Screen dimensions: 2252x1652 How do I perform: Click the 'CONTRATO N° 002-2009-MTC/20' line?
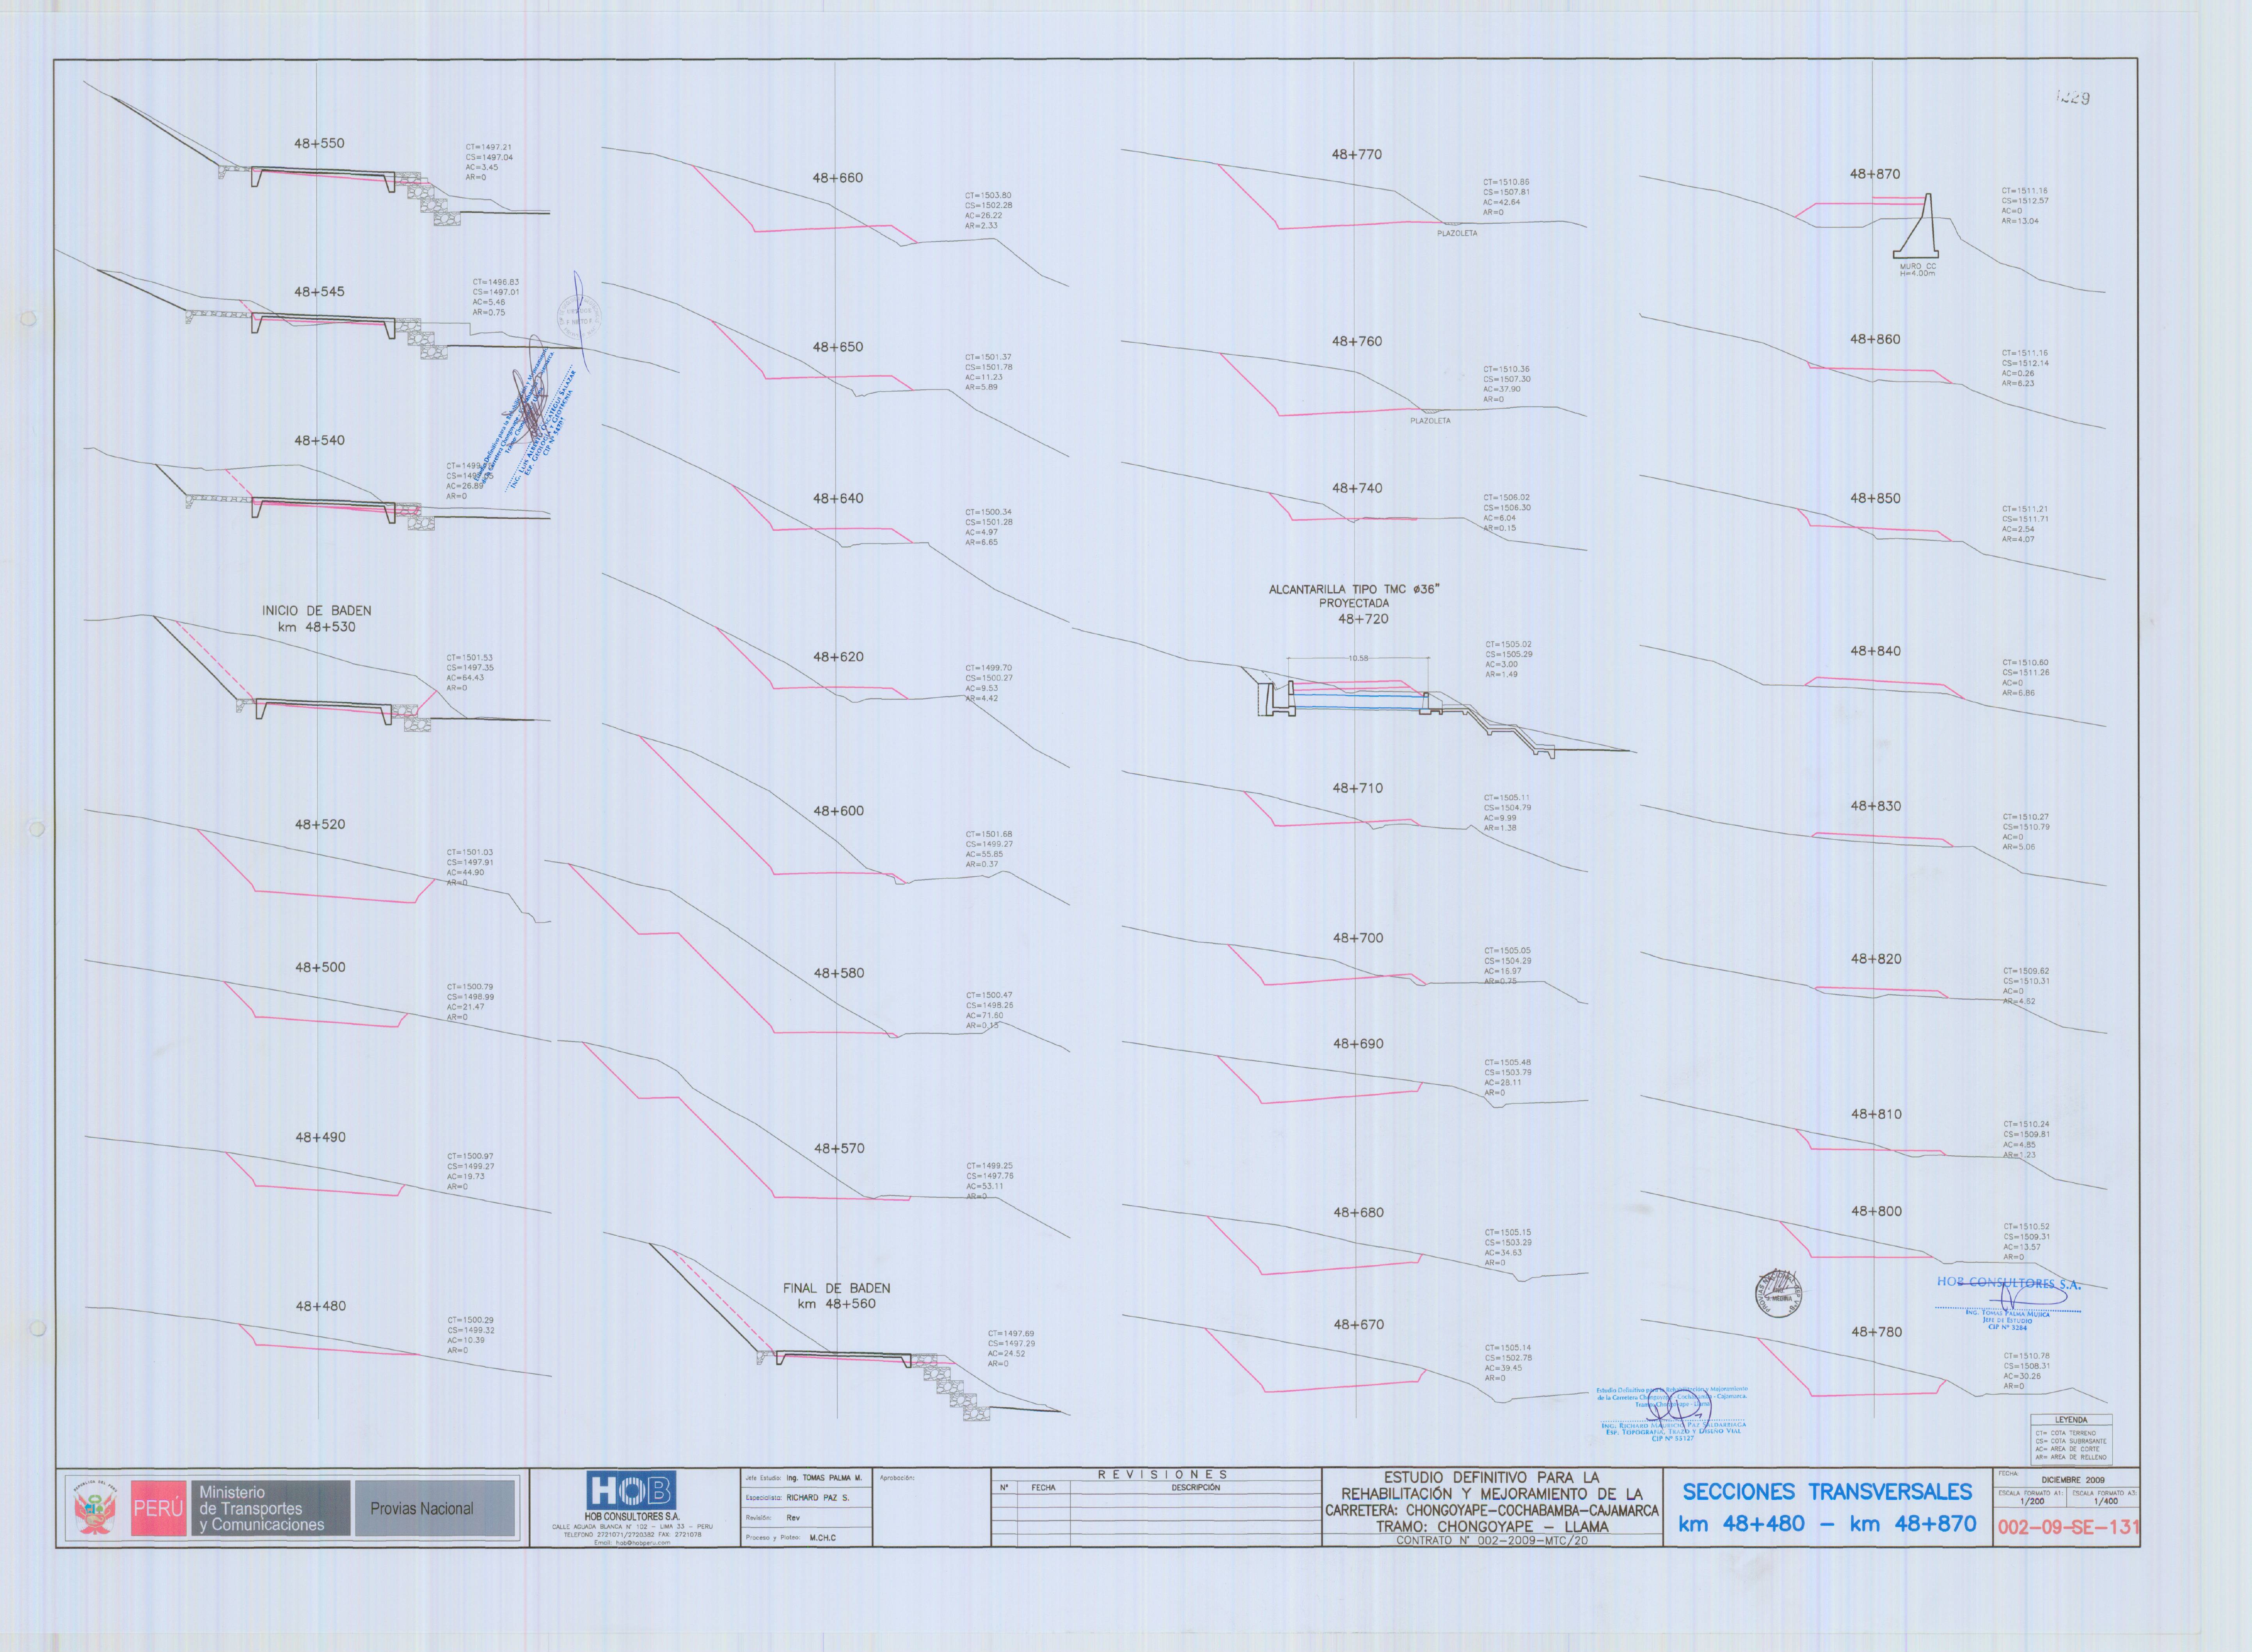coord(1491,1541)
